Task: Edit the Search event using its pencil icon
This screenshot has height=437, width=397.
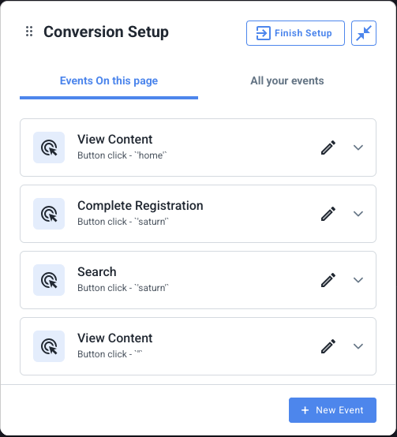Action: [328, 280]
